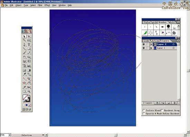190x137 pixels.
Task: Hide Layer 2 with eye icon
Action: pyautogui.click(x=144, y=44)
